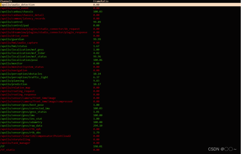The height and width of the screenshot is (154, 241).
Task: Select /apollo/common/latency_records channel
Action: 23,19
